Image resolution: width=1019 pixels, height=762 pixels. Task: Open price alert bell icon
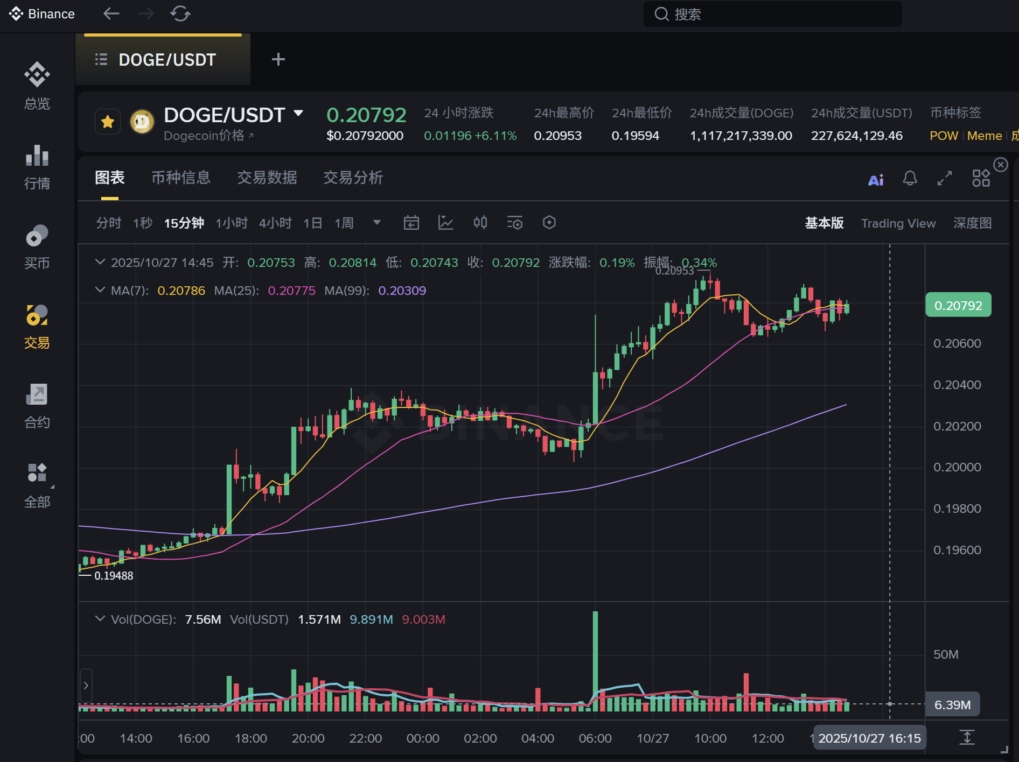[910, 178]
